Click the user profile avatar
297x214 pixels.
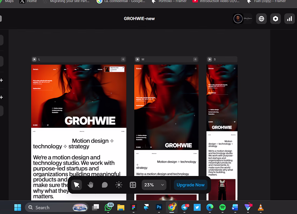click(238, 19)
